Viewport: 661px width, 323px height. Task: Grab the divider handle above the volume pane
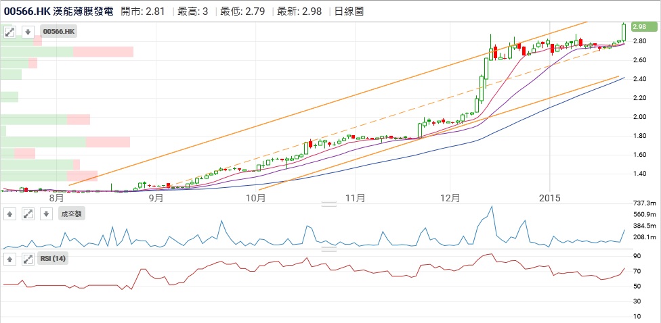(x=329, y=203)
